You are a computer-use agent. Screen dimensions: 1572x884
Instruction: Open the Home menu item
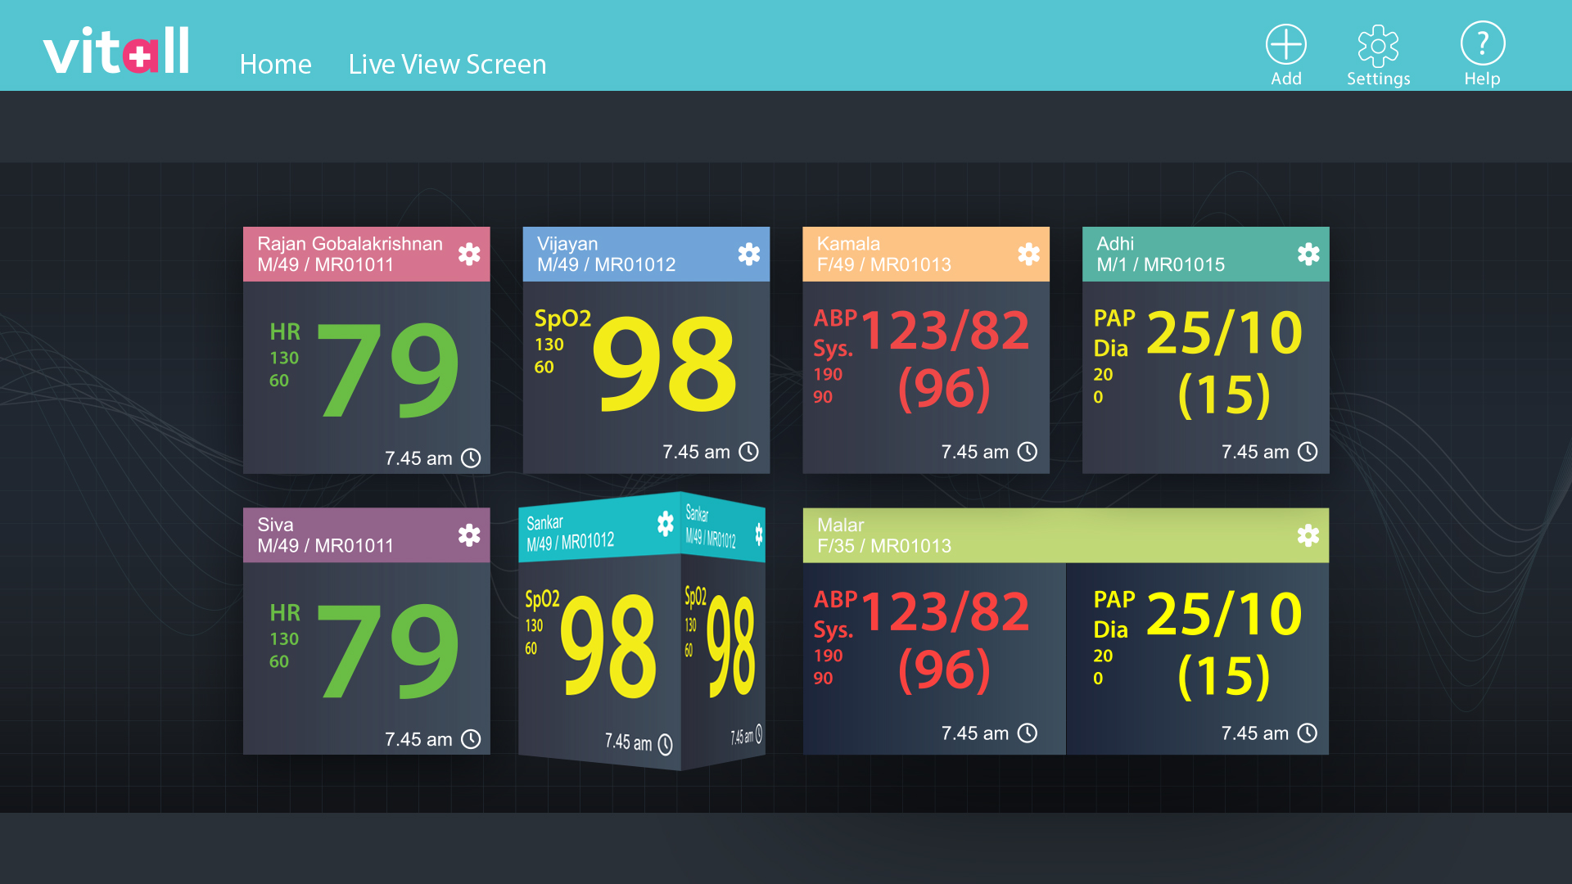[x=275, y=64]
